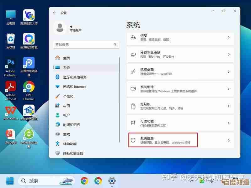
Task: Click the Windows Start button
Action: click(10, 181)
